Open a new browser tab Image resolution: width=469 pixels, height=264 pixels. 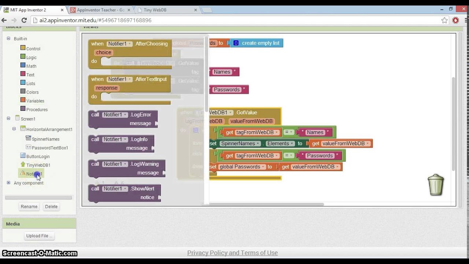pyautogui.click(x=207, y=10)
